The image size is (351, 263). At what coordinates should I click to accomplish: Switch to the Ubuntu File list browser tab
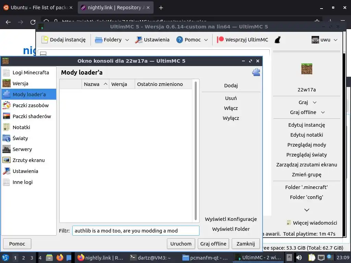(x=38, y=8)
